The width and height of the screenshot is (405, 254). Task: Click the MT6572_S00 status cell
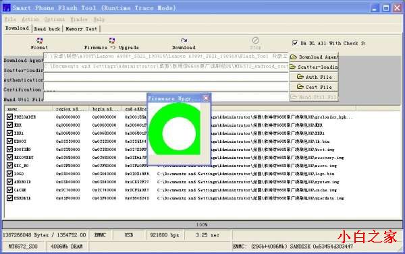23,247
